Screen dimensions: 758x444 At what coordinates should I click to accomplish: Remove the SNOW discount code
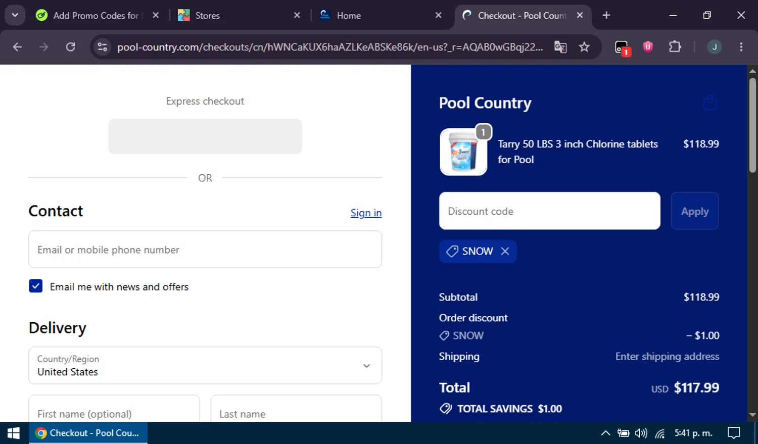coord(505,251)
